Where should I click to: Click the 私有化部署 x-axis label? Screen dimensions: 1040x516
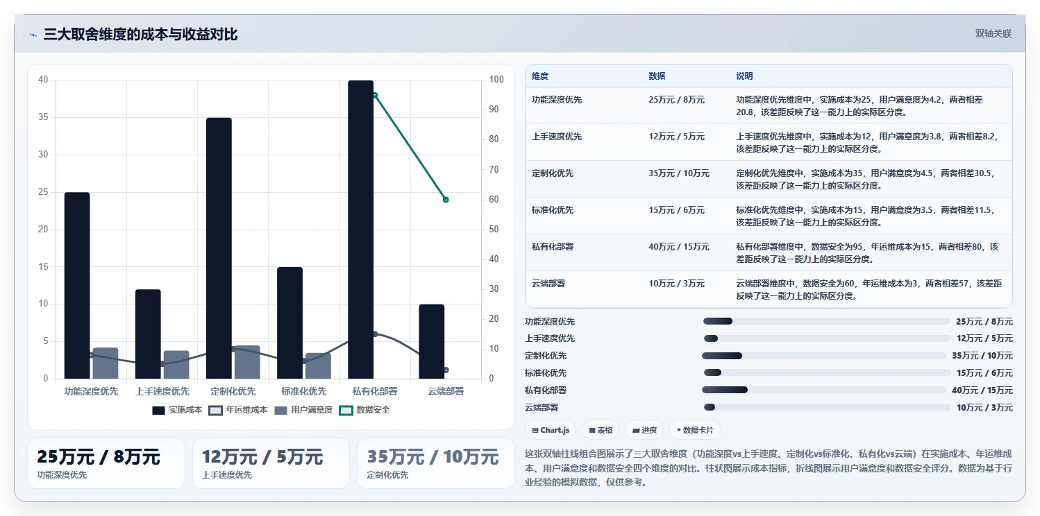tap(375, 391)
